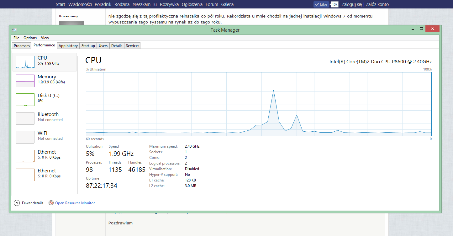
Task: Open the Details tab
Action: [x=117, y=46]
